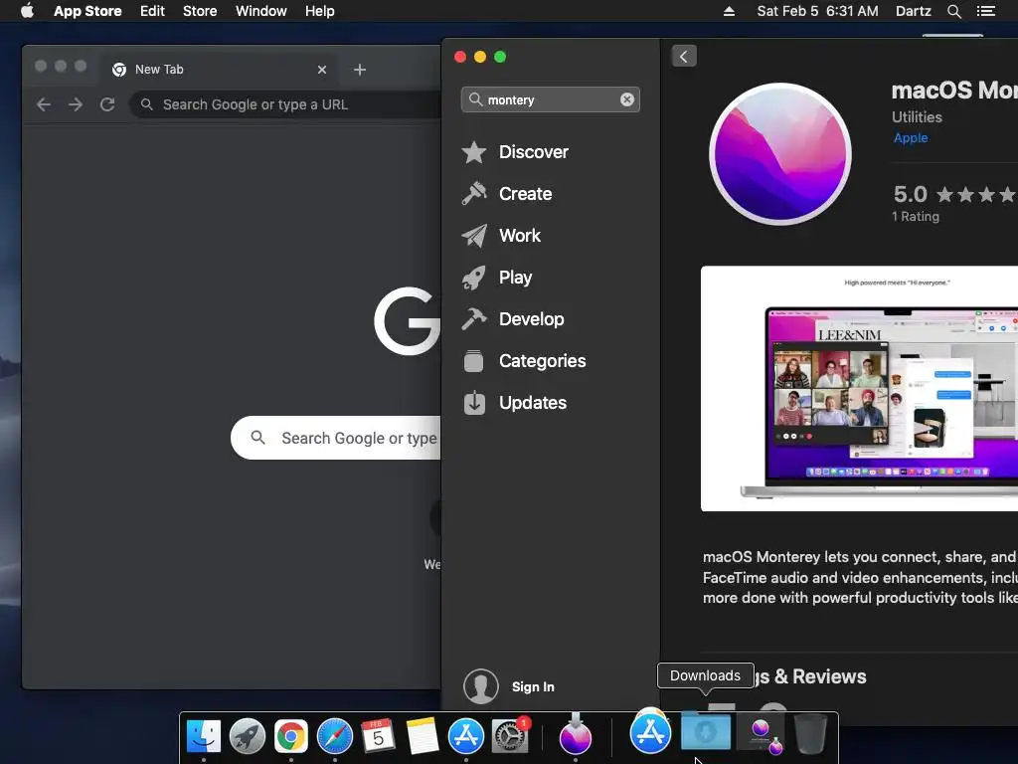Click Google's search box in Chrome page
The image size is (1018, 764).
click(x=336, y=438)
